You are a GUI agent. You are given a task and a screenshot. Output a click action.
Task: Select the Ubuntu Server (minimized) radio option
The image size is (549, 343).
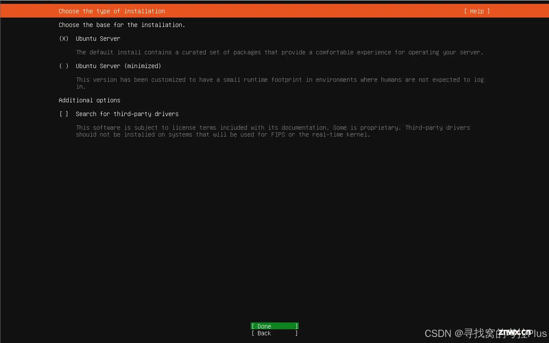pyautogui.click(x=64, y=66)
